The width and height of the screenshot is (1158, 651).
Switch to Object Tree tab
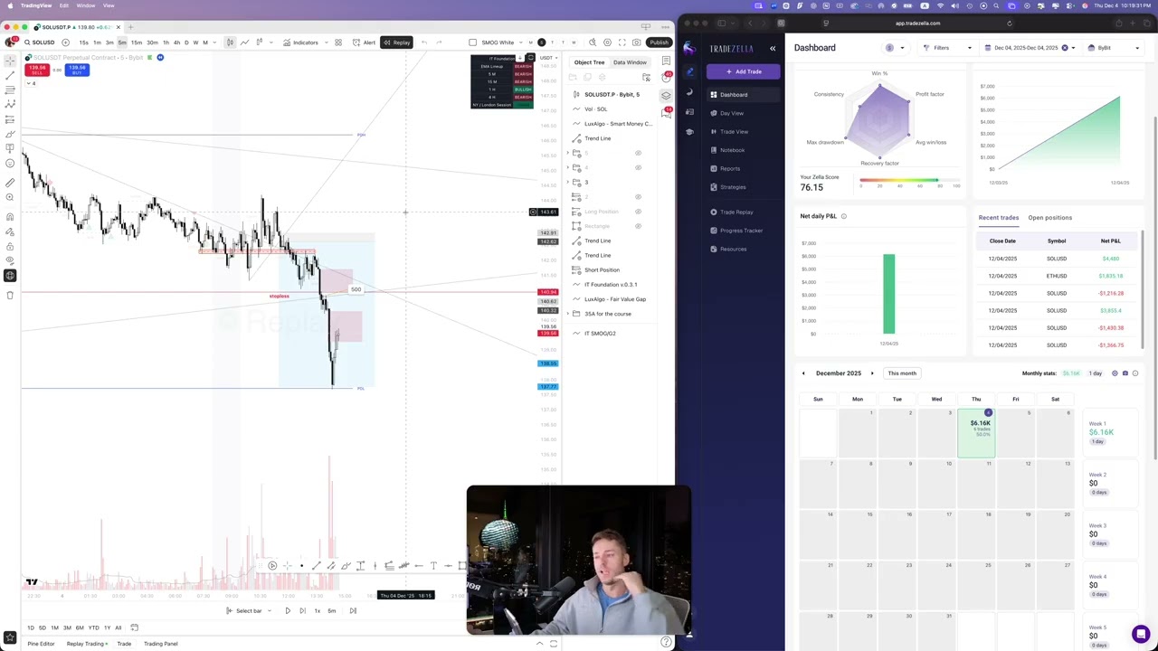tap(589, 62)
